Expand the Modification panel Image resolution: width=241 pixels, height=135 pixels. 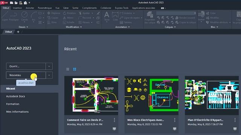coord(74,27)
